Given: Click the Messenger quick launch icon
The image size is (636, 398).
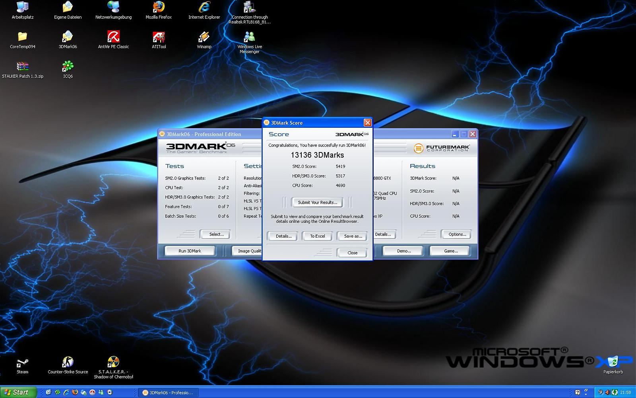Looking at the screenshot, I should 101,392.
